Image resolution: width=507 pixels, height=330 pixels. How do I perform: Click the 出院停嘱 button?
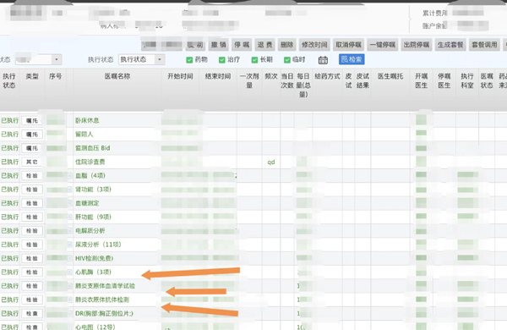(416, 45)
